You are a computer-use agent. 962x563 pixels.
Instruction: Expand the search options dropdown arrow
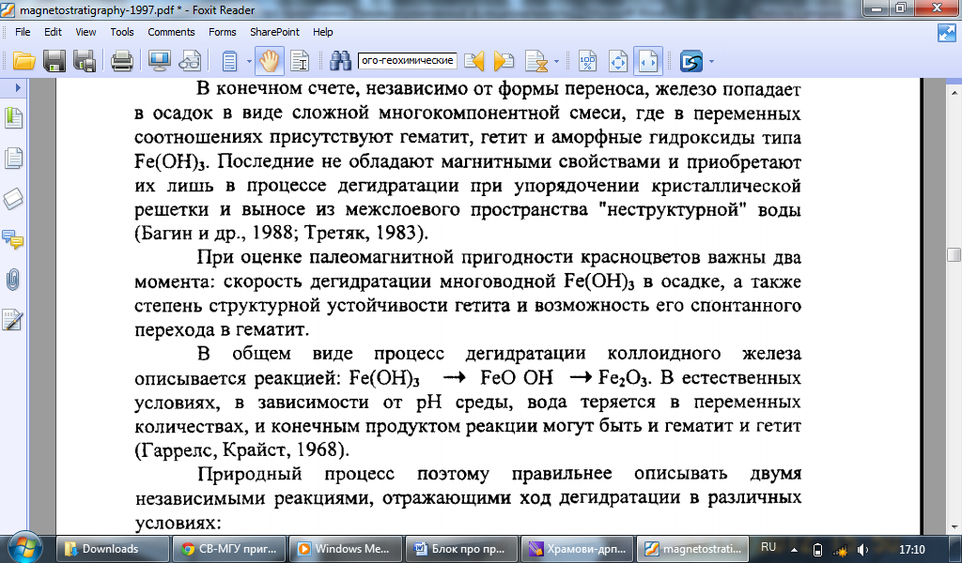tap(556, 61)
